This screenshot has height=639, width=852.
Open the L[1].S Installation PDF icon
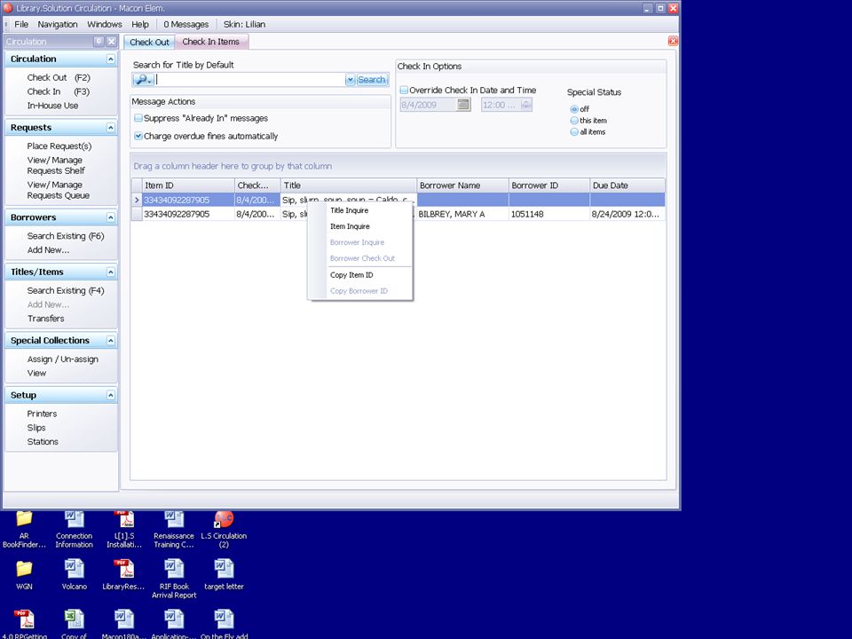pos(124,530)
